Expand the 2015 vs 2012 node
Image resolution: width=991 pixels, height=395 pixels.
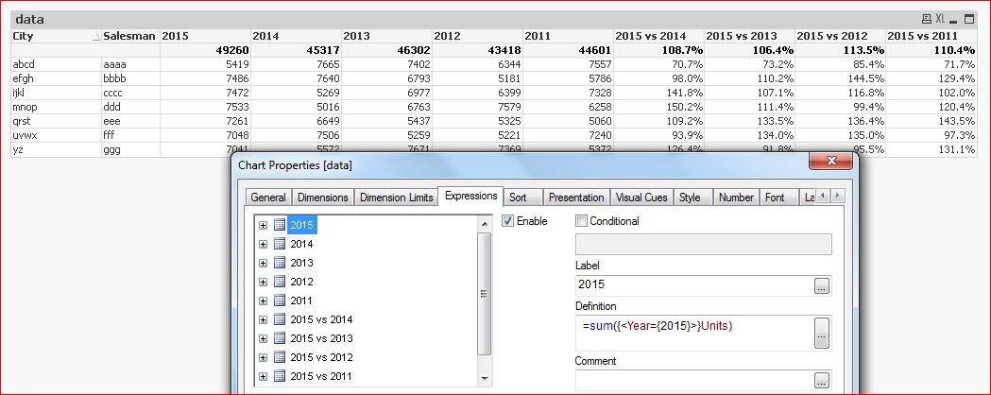[263, 358]
